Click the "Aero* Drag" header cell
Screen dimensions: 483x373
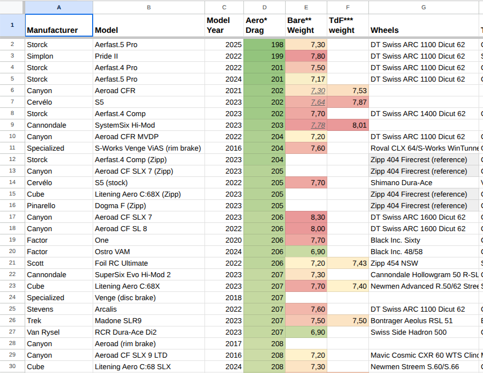(x=265, y=25)
